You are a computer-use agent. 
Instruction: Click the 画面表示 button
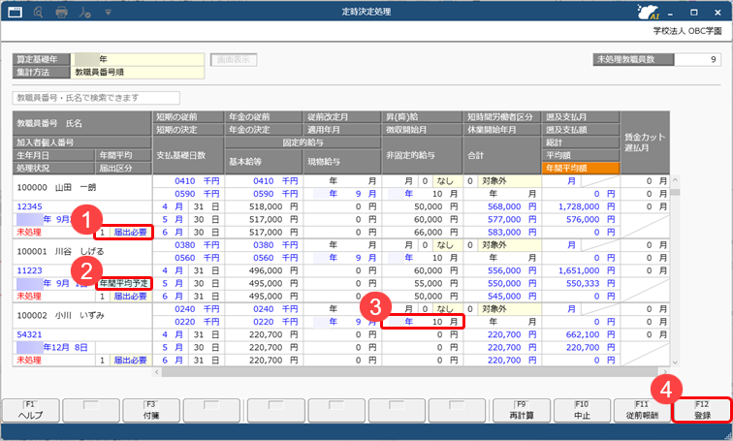(234, 59)
